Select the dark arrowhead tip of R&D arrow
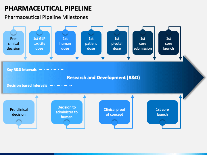Image resolution: width=207 pixels, height=155 pixels. 193,77
